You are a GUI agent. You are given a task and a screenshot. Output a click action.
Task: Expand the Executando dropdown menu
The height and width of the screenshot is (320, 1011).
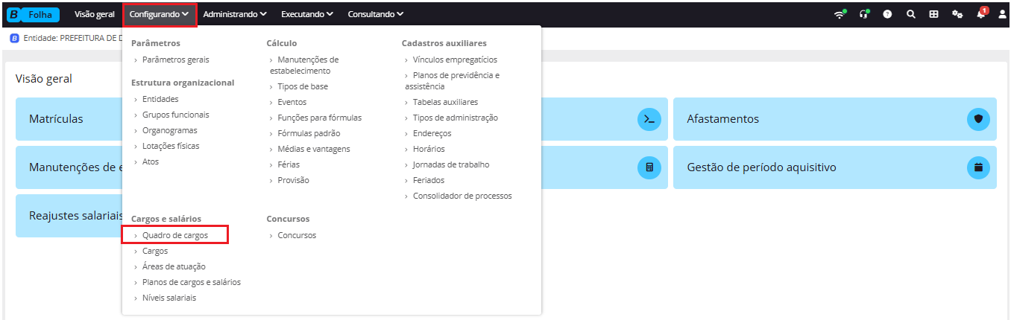point(307,14)
